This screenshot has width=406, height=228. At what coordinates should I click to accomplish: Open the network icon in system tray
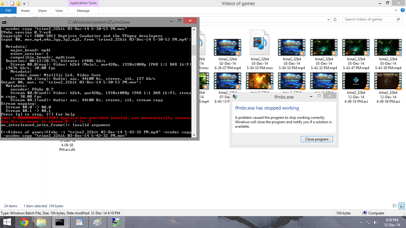tap(369, 222)
